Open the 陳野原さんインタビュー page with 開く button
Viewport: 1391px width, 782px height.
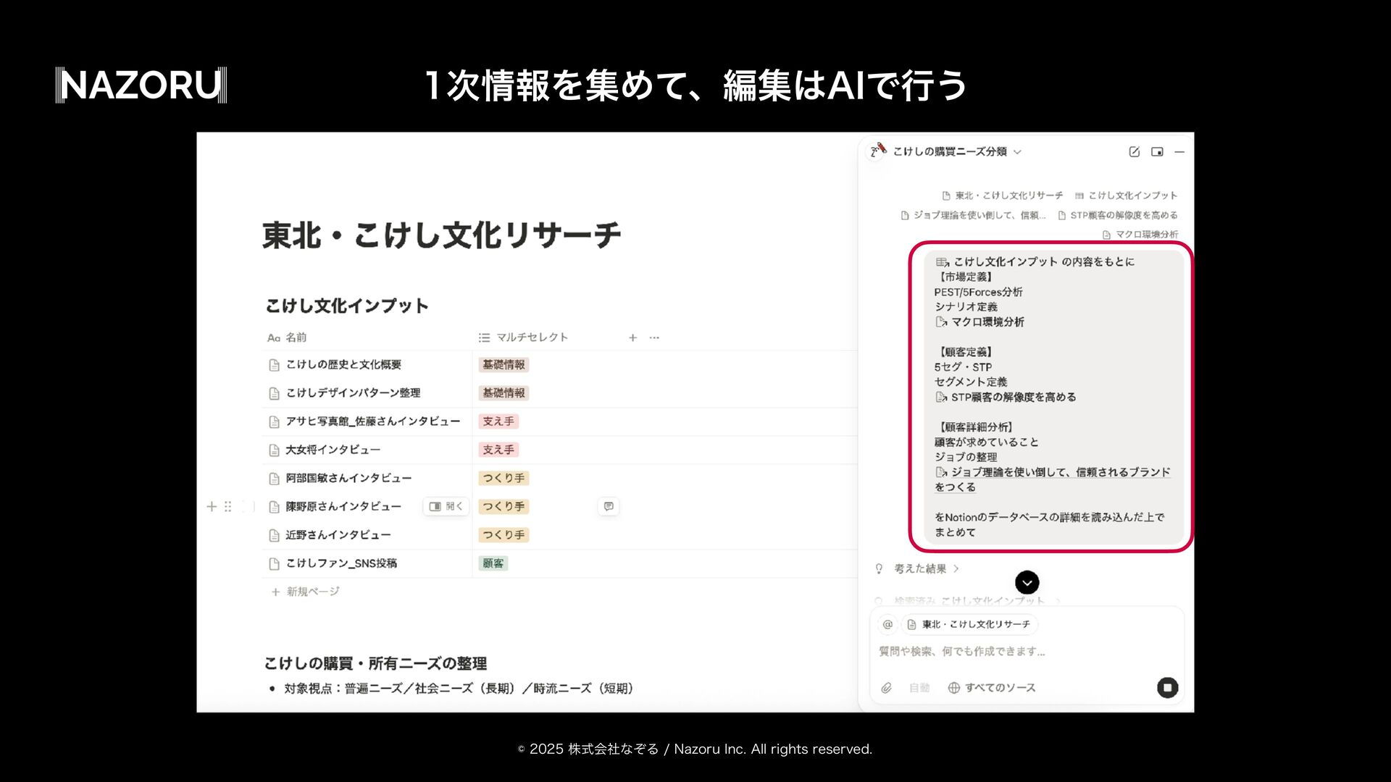coord(446,506)
